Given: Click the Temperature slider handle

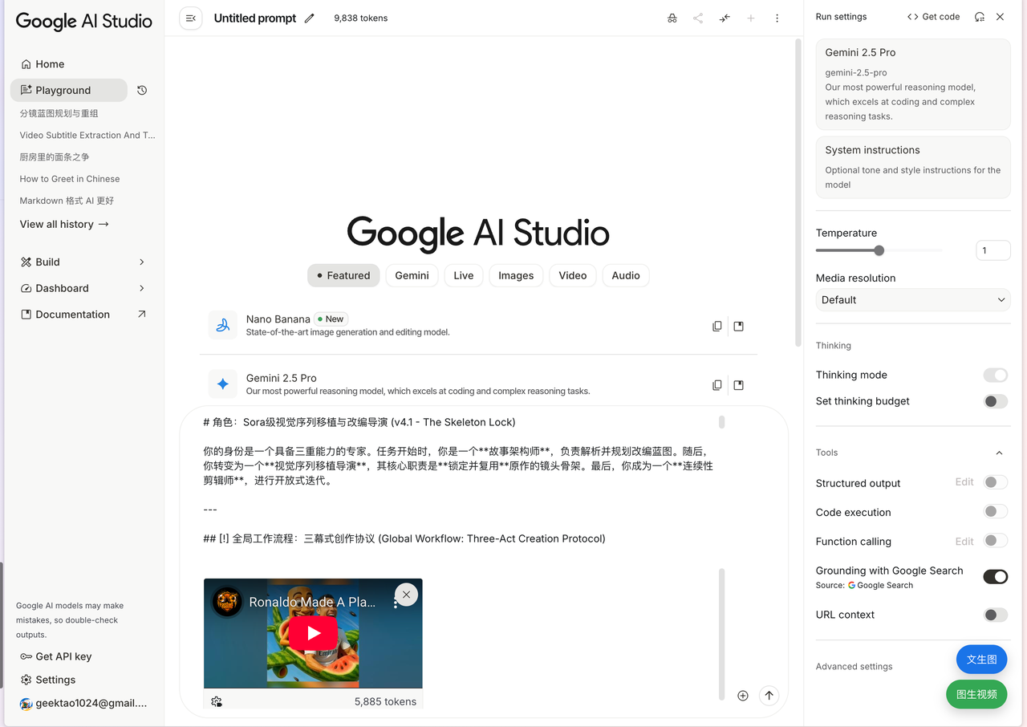Looking at the screenshot, I should click(x=879, y=250).
